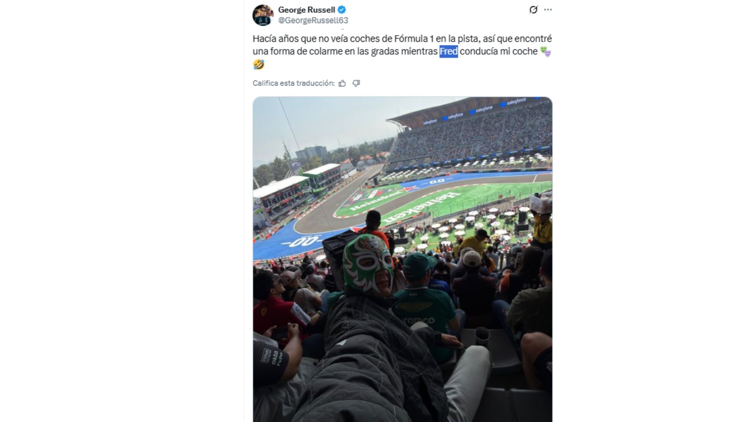
Task: Open the Grok icon beside the three dots
Action: 533,10
